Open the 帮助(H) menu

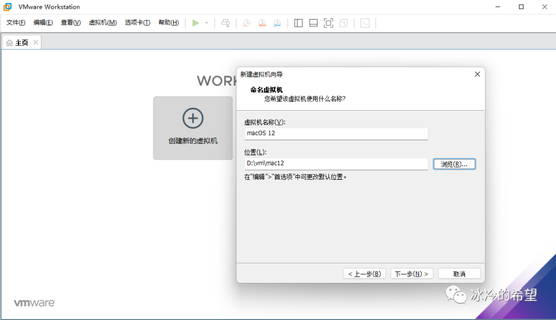[168, 23]
